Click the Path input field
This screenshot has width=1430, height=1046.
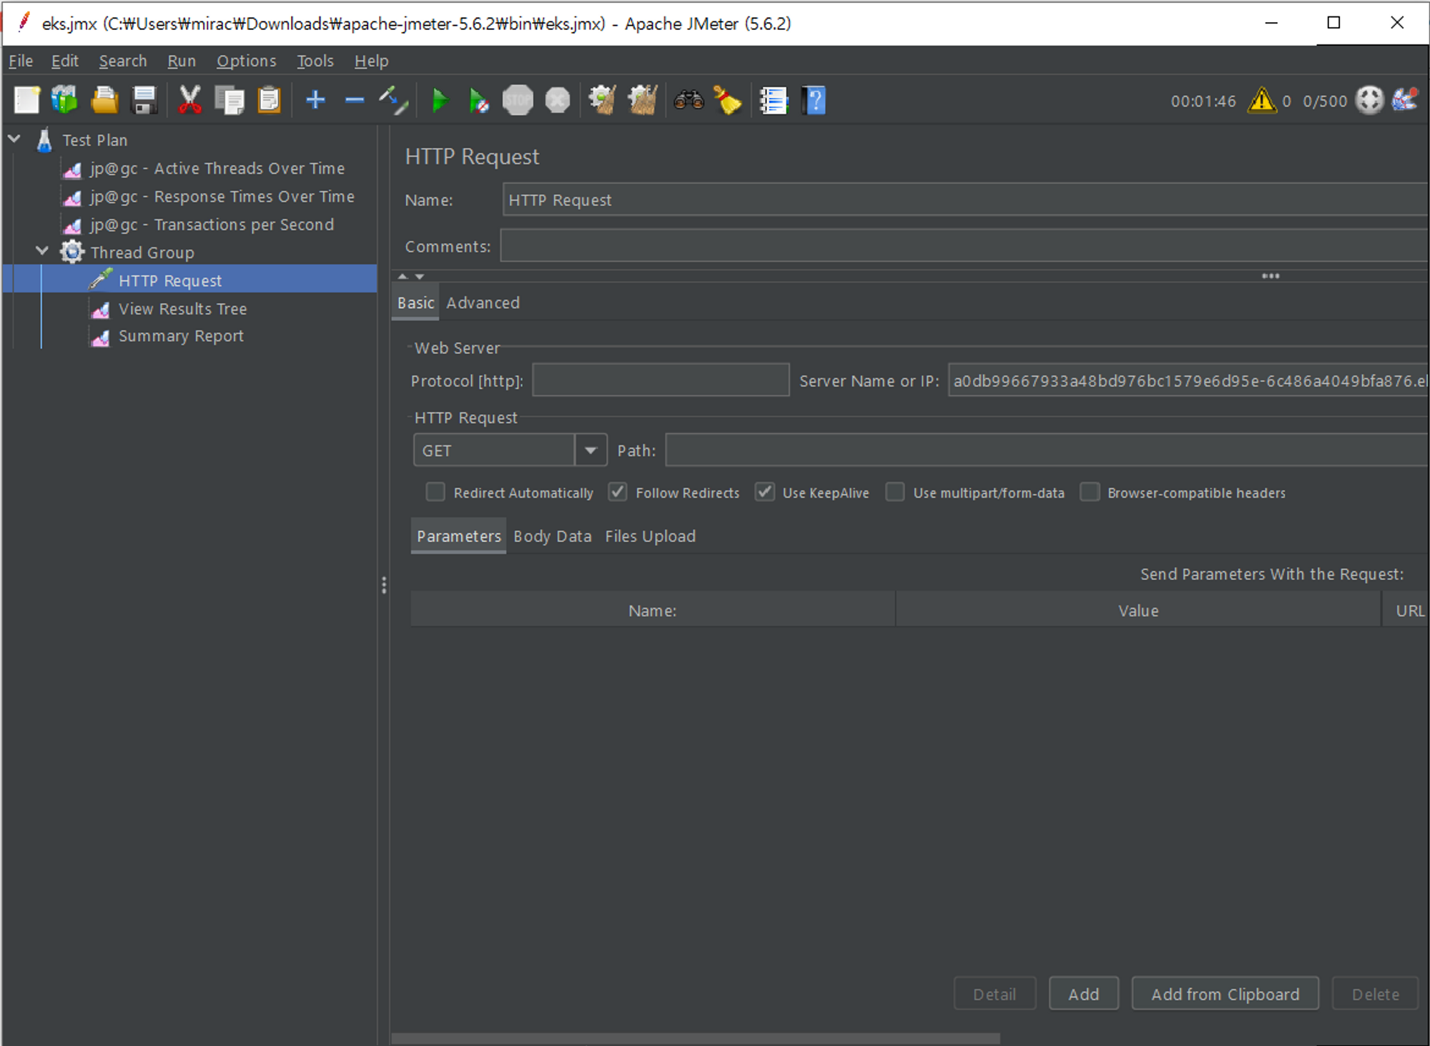click(1046, 450)
